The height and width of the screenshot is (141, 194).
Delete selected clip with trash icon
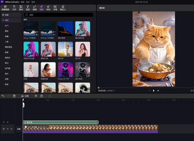click(x=14, y=96)
